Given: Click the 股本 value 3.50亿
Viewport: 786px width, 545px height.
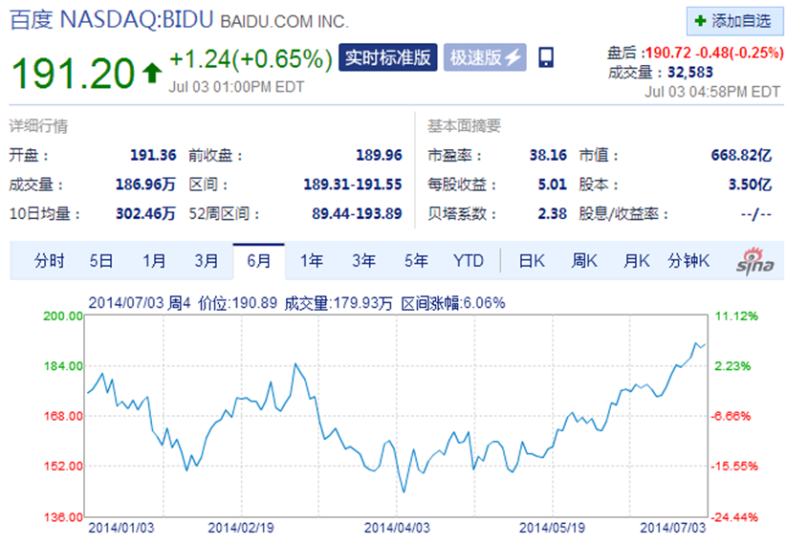Looking at the screenshot, I should [751, 185].
